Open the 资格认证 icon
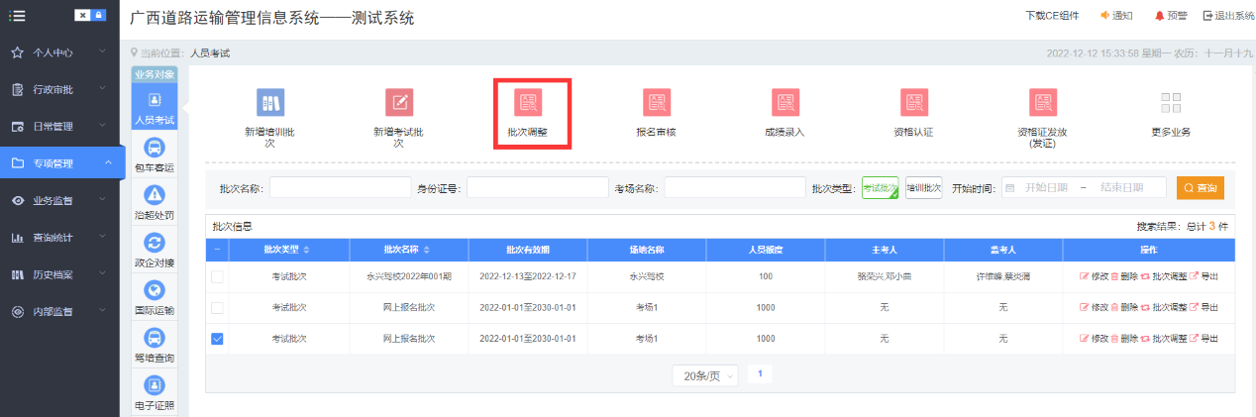Image resolution: width=1256 pixels, height=417 pixels. [x=913, y=103]
